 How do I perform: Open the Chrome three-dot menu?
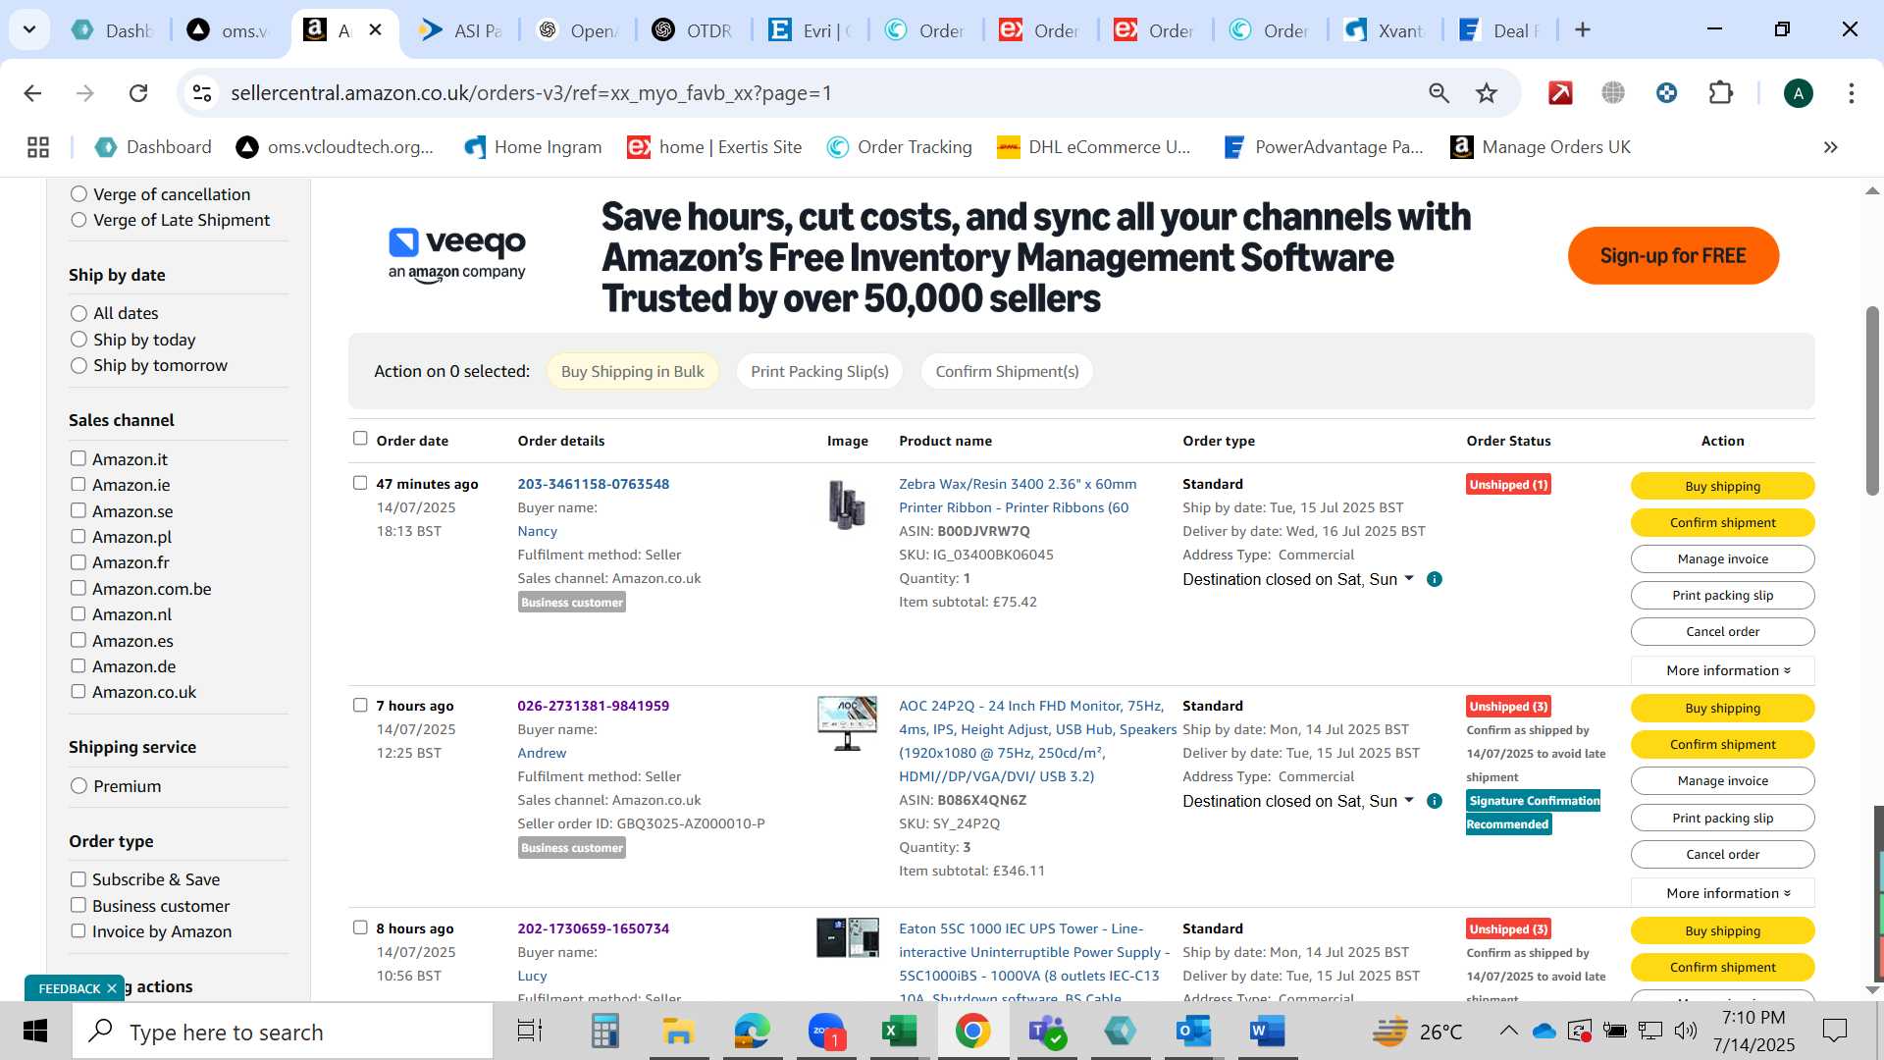tap(1852, 93)
